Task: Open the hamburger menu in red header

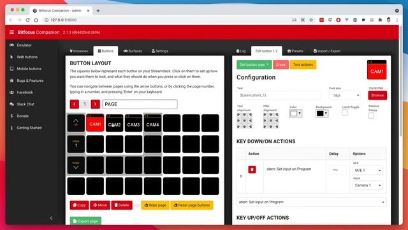Action: 11,32
